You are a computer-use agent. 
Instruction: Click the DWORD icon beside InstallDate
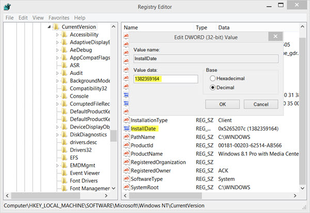point(126,128)
